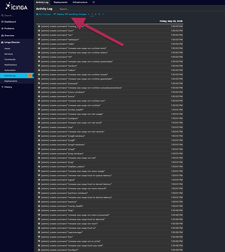The width and height of the screenshot is (225, 252).
Task: Switch to the Infrastructure tab
Action: coord(80,2)
